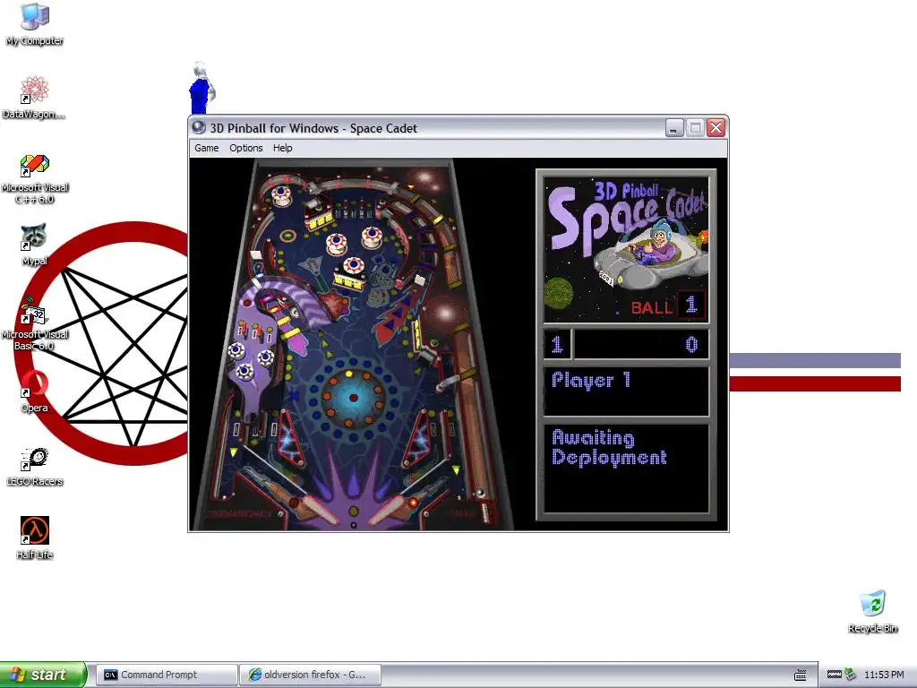Select the Mypal raccoon browser icon
This screenshot has height=688, width=917.
click(34, 245)
